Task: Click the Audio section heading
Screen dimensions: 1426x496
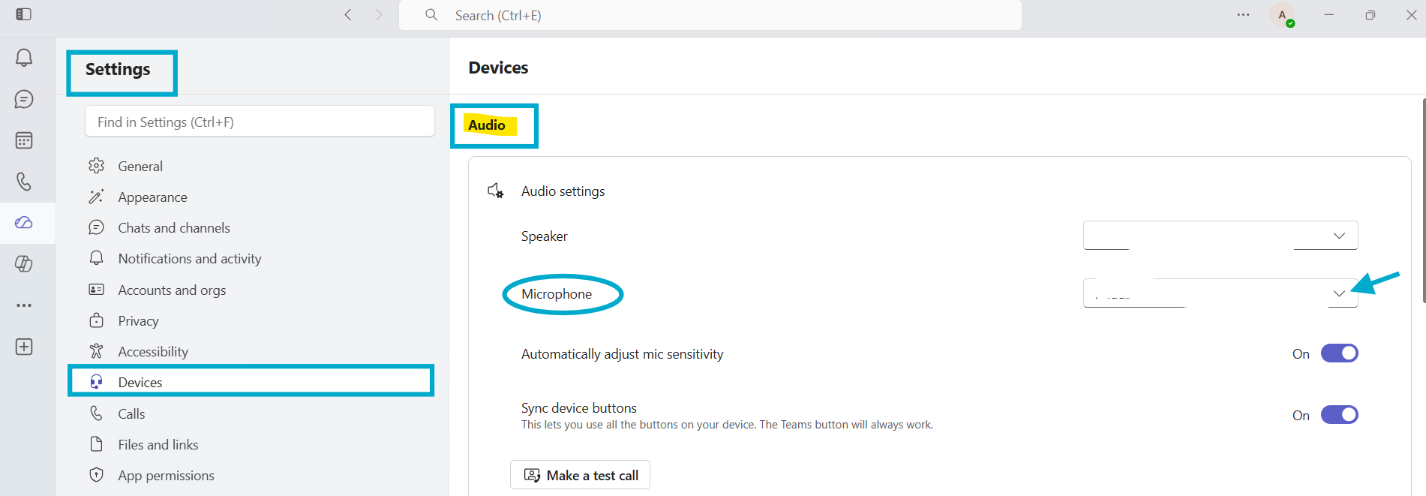Action: click(487, 125)
